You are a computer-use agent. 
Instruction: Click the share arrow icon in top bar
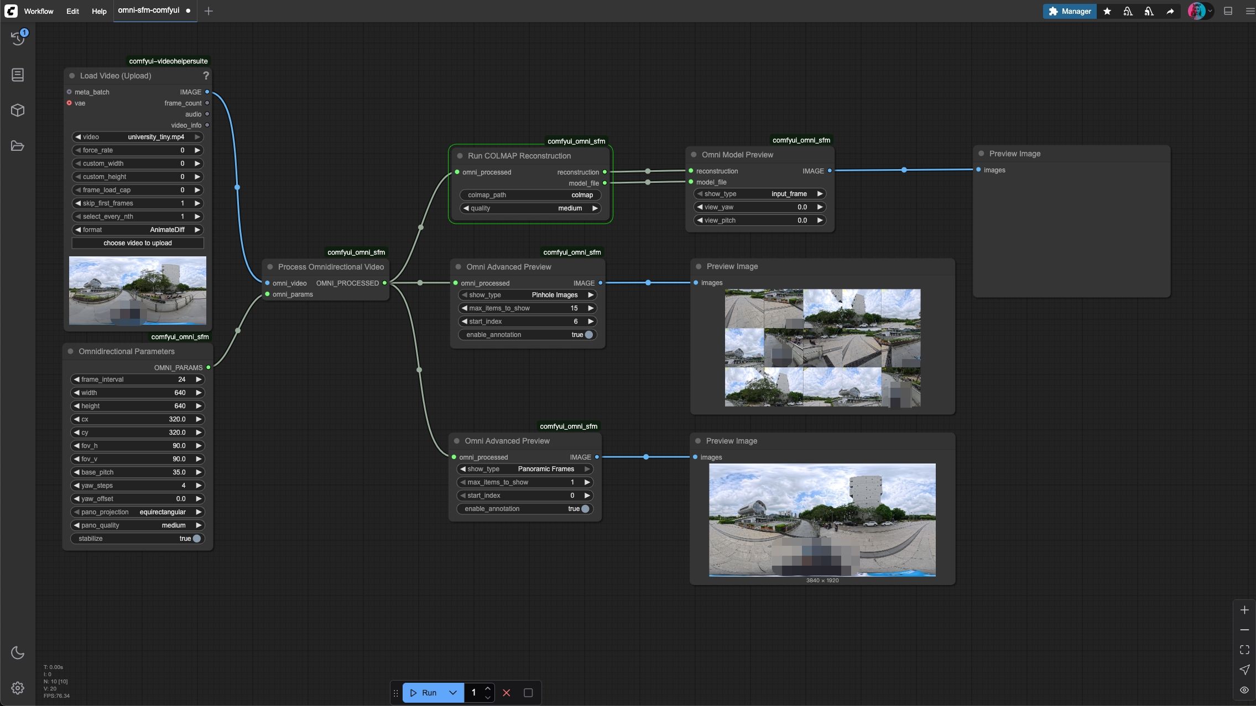[1170, 11]
